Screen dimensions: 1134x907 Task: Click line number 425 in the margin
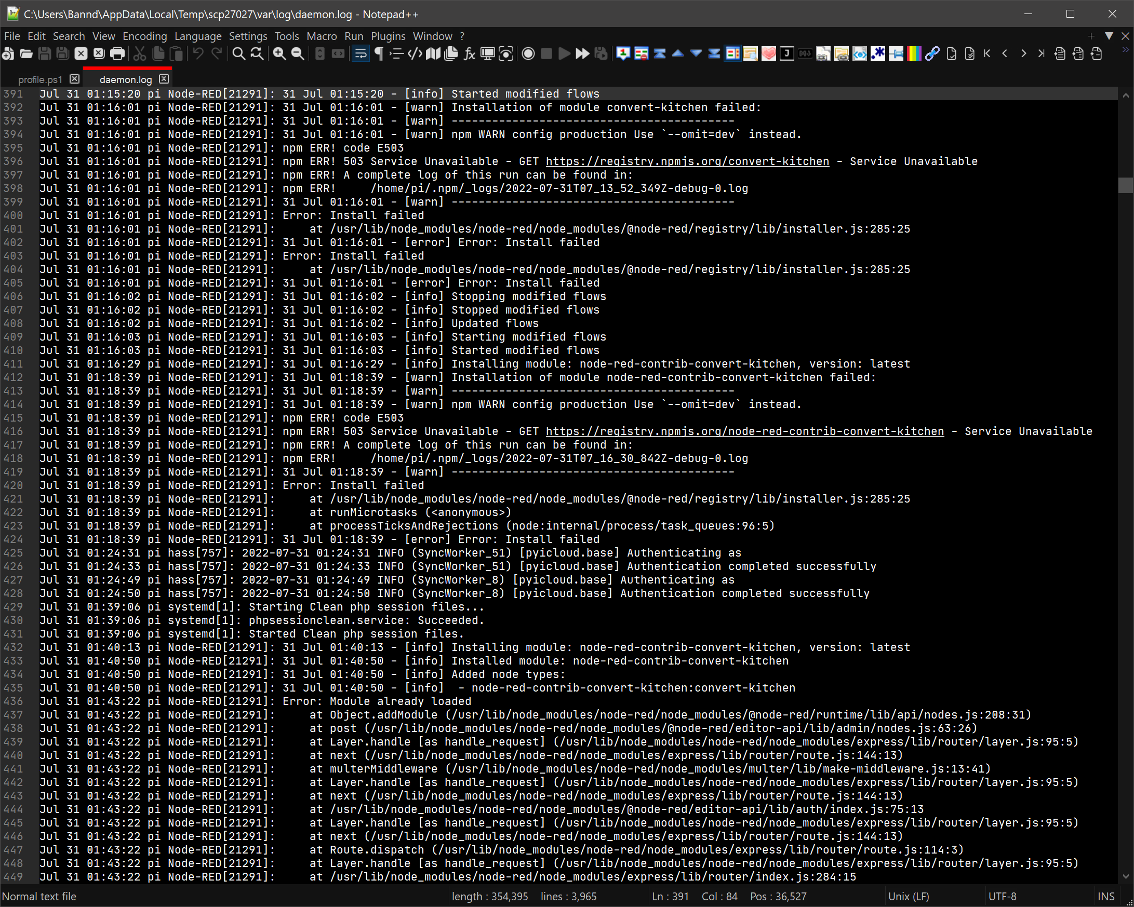[x=13, y=553]
